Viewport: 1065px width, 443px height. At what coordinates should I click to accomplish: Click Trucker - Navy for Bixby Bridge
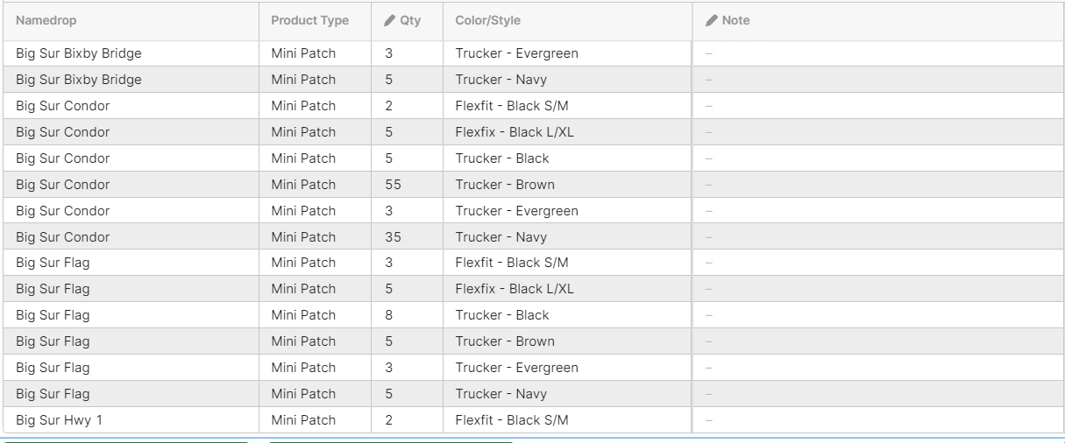point(501,80)
